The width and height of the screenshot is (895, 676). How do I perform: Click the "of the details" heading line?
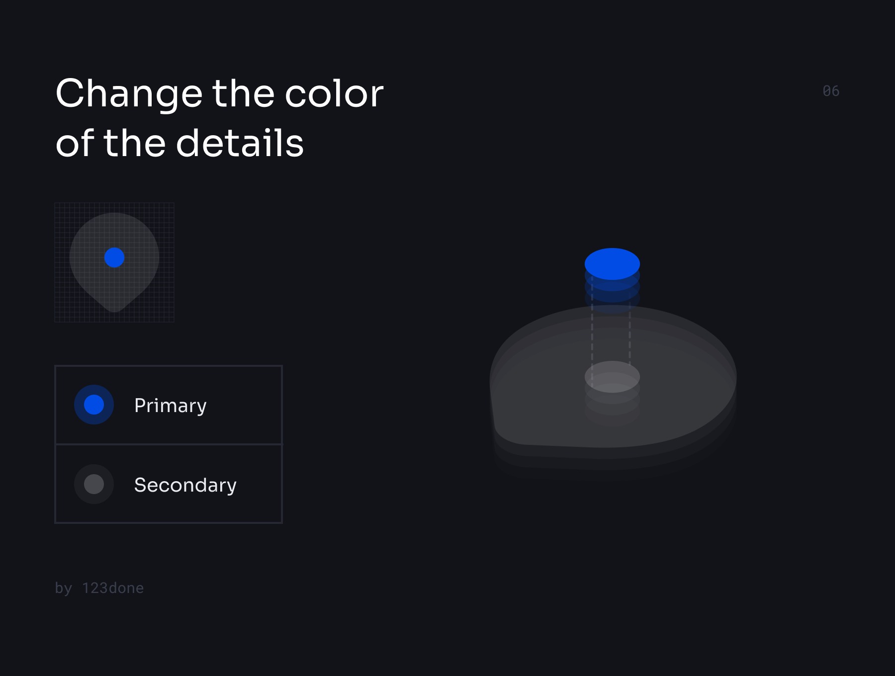click(x=179, y=143)
